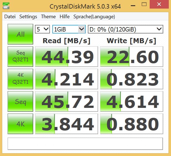The image size is (171, 156).
Task: Click the CrystalDiskMark app icon in title bar
Action: 6,5
